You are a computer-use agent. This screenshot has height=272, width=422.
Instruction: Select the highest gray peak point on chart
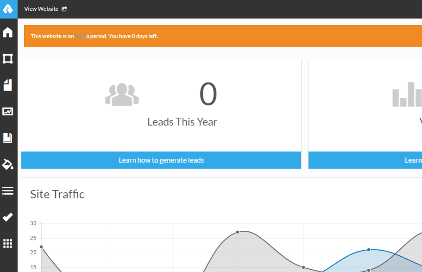[x=238, y=232]
